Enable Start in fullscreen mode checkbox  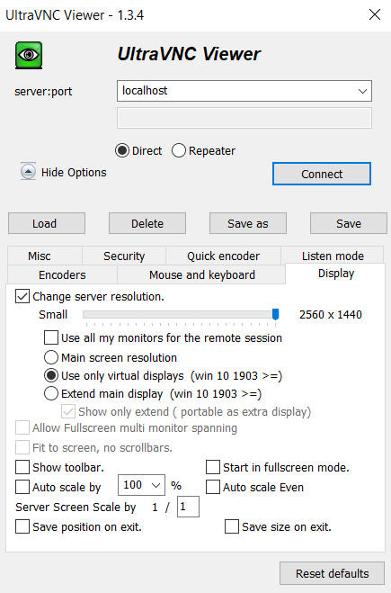(x=213, y=467)
